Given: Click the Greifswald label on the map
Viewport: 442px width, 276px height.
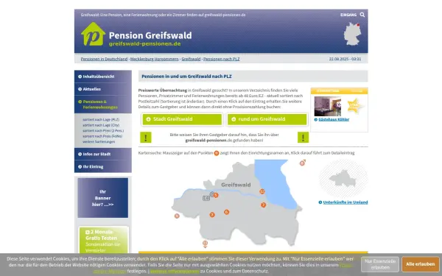Looking at the screenshot, I should tap(236, 185).
